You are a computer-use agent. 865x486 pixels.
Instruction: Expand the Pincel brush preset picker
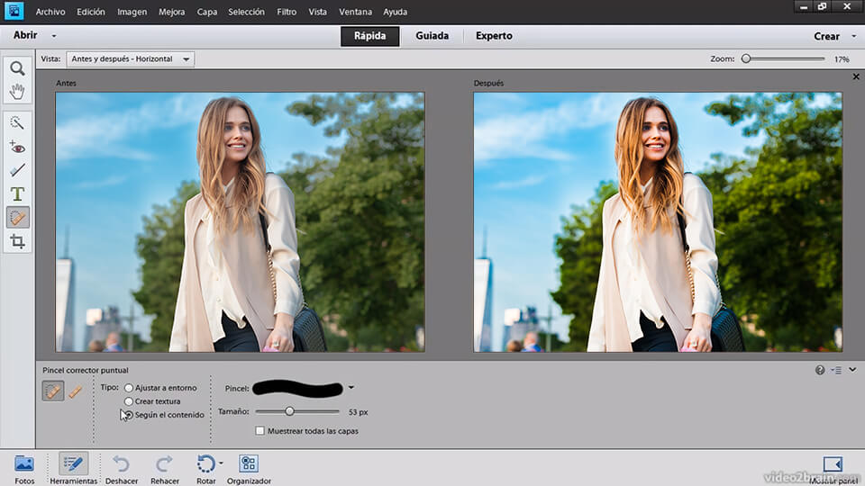pyautogui.click(x=351, y=388)
